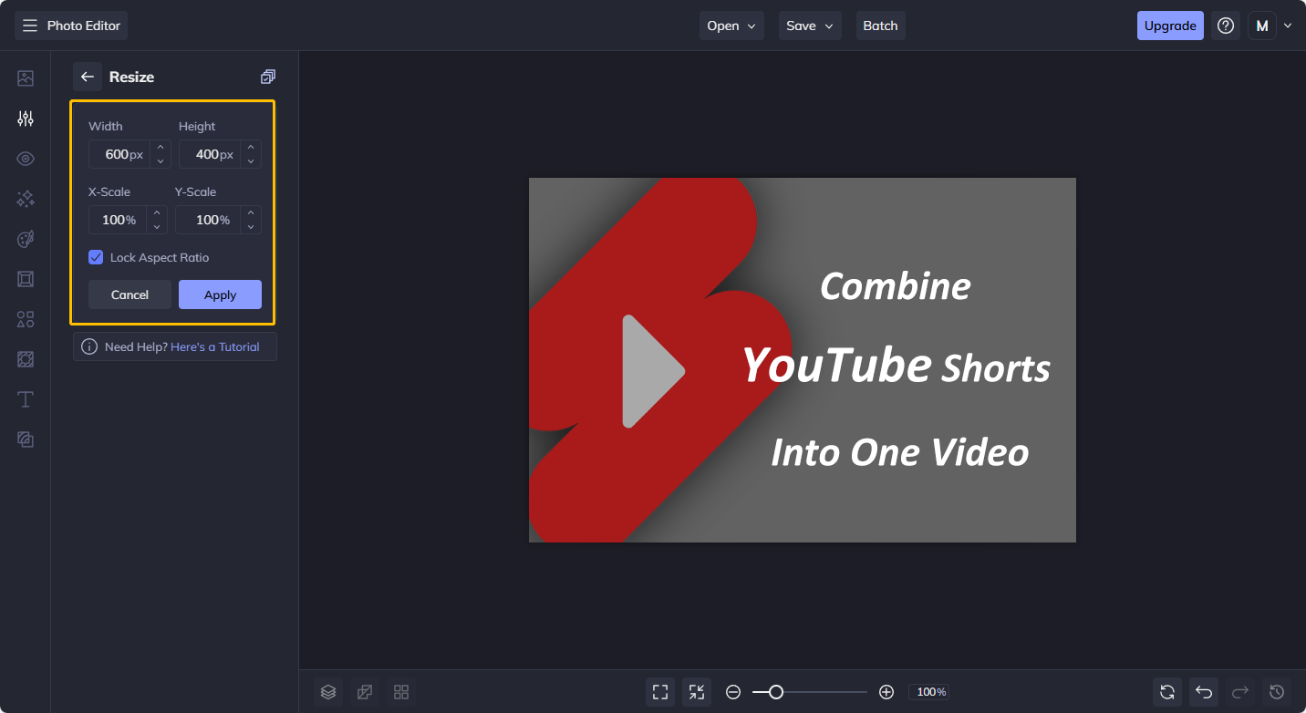Go back from the Resize panel
Viewport: 1306px width, 713px height.
click(88, 77)
